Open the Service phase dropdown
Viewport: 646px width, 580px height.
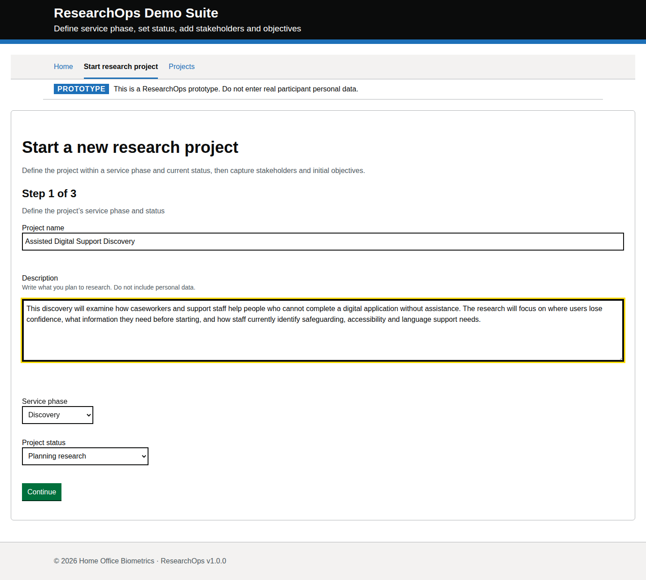[57, 415]
